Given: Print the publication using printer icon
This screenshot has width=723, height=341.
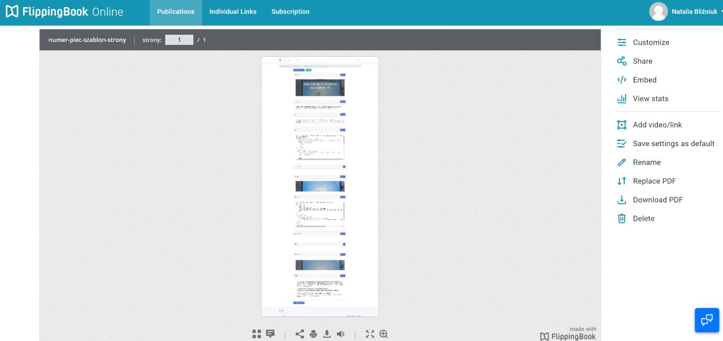Looking at the screenshot, I should 313,334.
